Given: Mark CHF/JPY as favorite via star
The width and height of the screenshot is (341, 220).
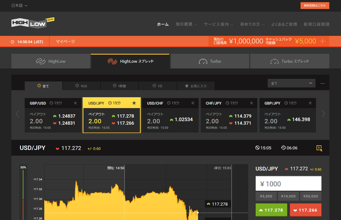Looking at the screenshot, I should tap(252, 103).
